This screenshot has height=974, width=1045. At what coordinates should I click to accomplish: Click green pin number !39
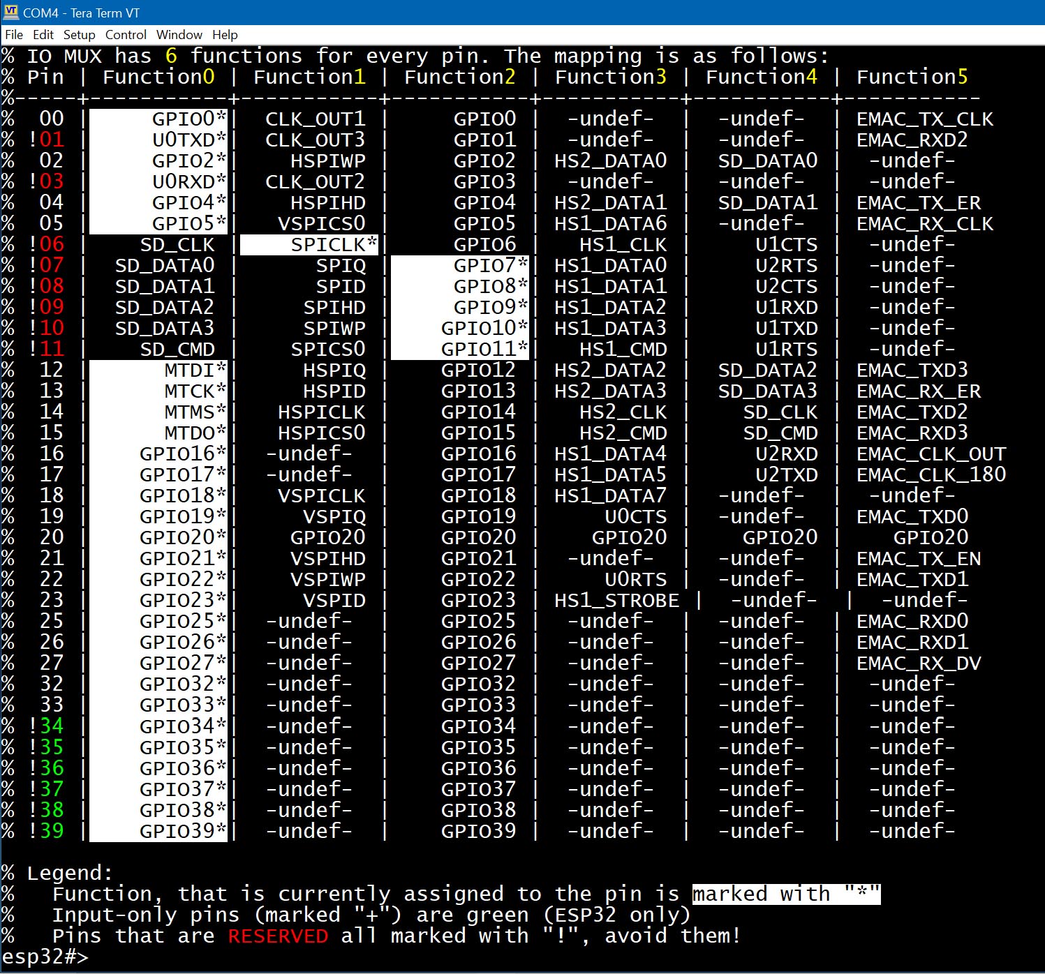(46, 831)
